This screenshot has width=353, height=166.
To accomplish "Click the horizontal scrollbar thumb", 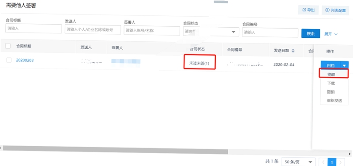I will (115, 150).
